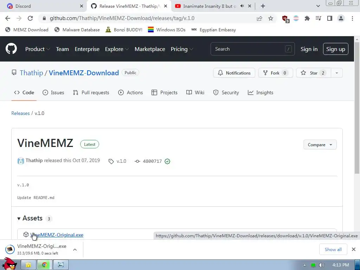The width and height of the screenshot is (360, 270).
Task: Open the Egyptian Embassy bookmark
Action: coord(213,30)
